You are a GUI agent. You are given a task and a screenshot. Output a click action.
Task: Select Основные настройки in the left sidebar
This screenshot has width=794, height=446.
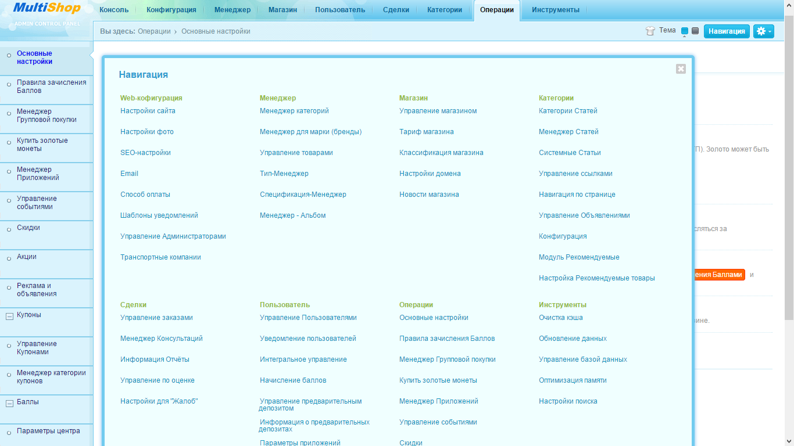pyautogui.click(x=47, y=61)
